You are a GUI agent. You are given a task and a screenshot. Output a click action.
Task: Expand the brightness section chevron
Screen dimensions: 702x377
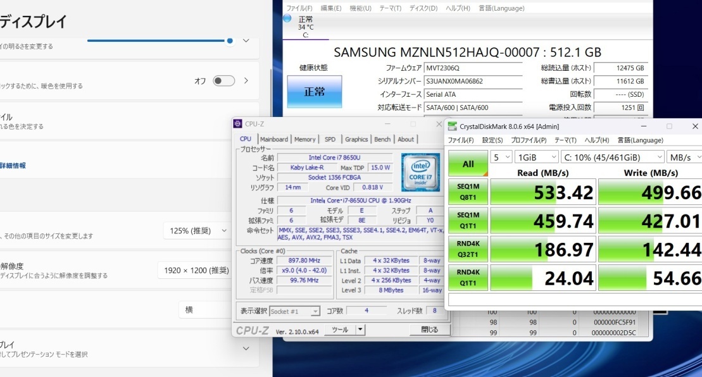(x=246, y=40)
